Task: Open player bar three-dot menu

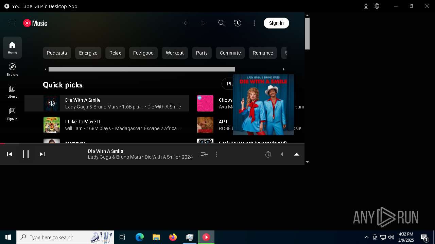Action: pyautogui.click(x=216, y=154)
